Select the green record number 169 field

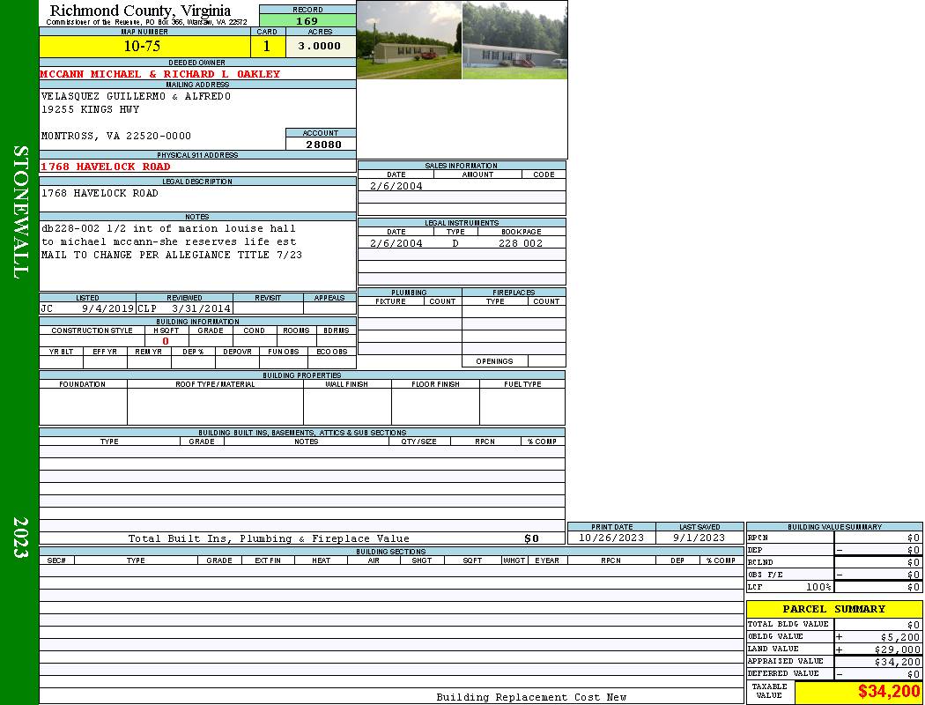307,21
